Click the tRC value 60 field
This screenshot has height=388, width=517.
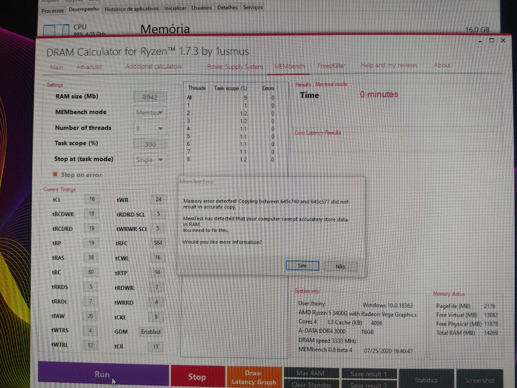click(x=91, y=272)
